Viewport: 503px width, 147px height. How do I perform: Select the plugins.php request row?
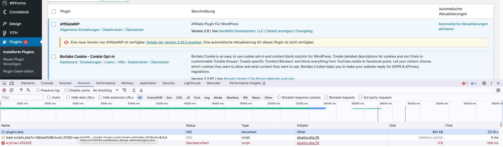(250, 132)
